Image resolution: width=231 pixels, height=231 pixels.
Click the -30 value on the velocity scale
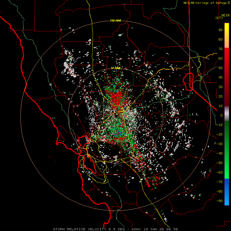click(219, 144)
